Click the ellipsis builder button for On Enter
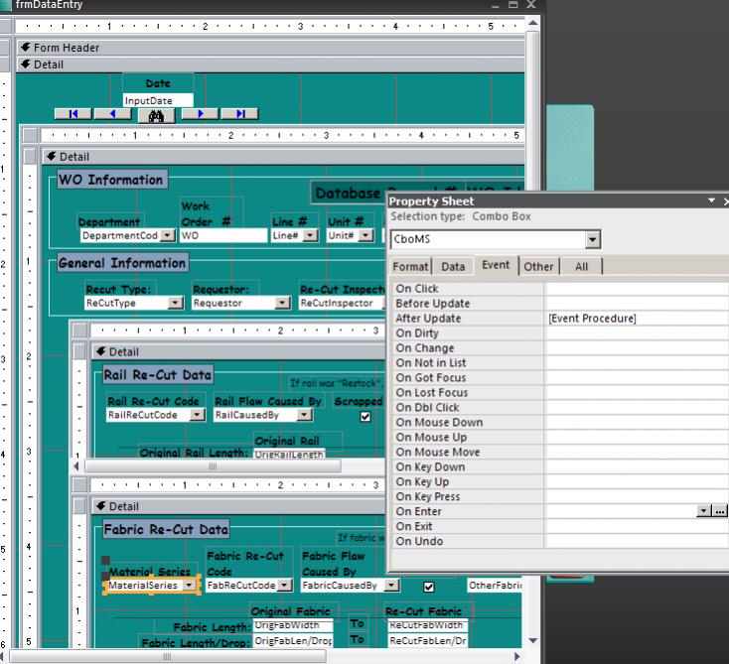729x664 pixels. click(720, 511)
